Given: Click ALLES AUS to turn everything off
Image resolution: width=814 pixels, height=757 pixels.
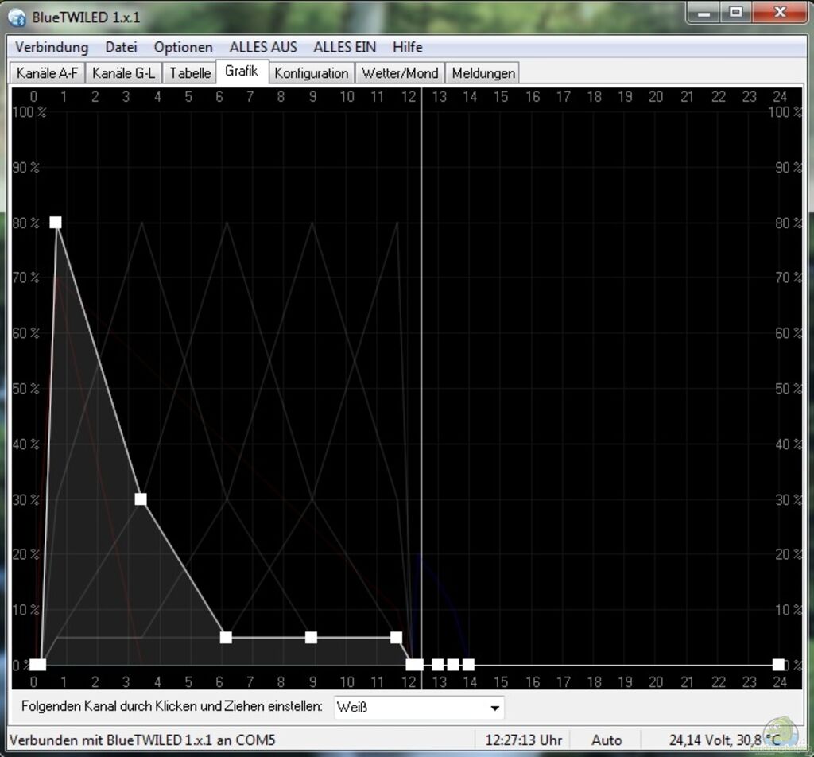Looking at the screenshot, I should click(263, 47).
